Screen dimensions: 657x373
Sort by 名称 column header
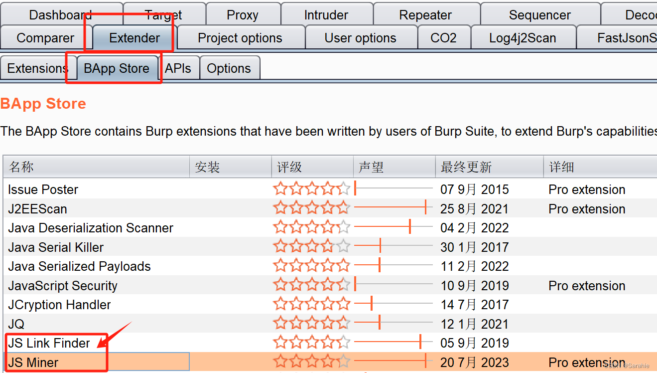click(97, 167)
